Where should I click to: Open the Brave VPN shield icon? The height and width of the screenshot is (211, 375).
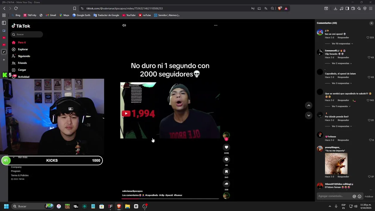click(x=365, y=8)
